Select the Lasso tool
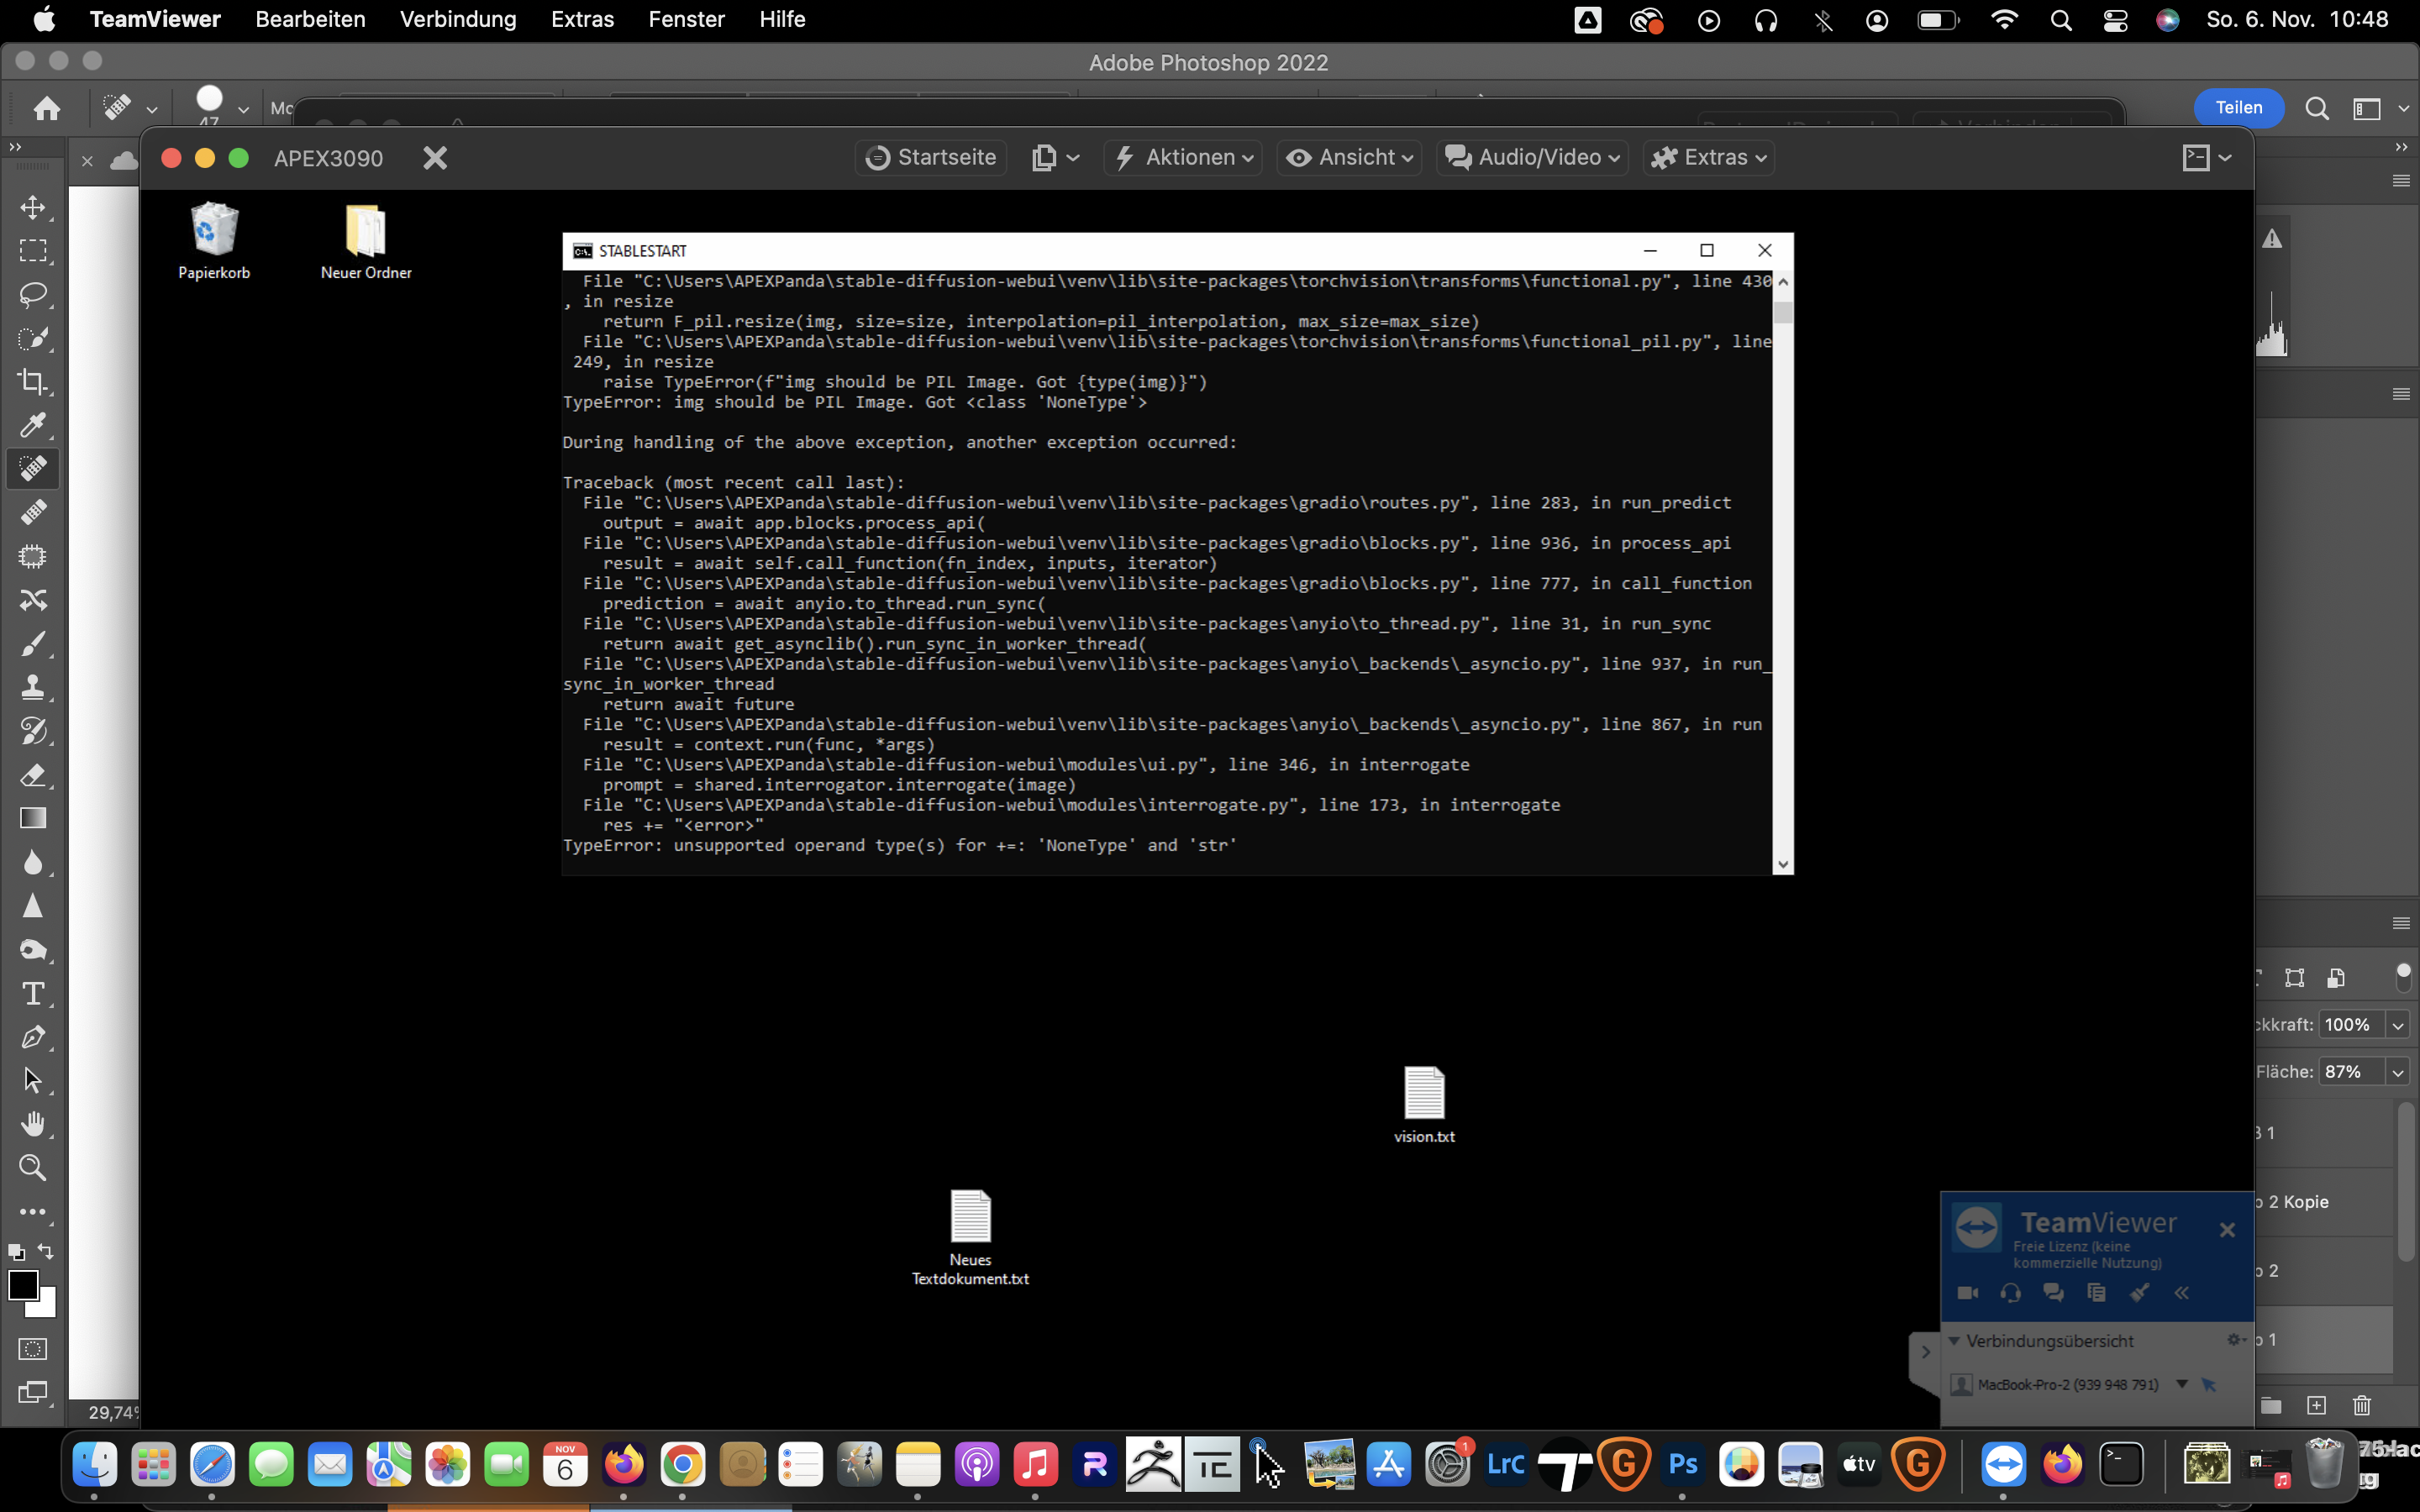 pyautogui.click(x=33, y=294)
